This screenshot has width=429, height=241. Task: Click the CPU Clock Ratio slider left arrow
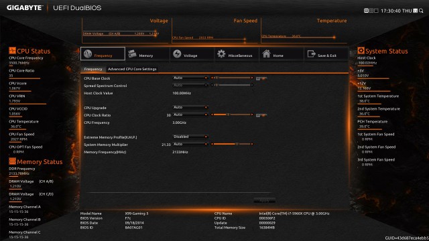212,114
